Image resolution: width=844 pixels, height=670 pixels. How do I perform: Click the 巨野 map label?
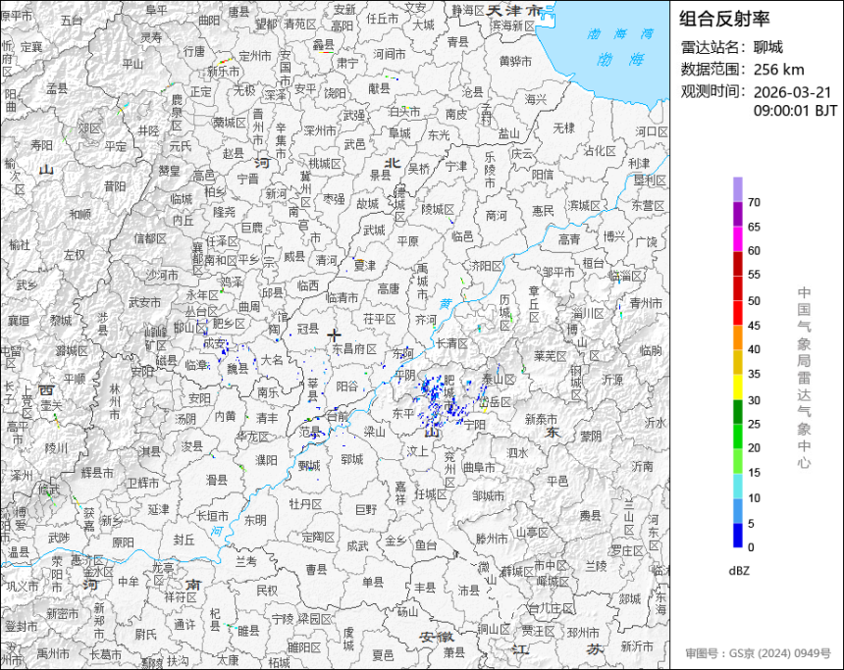click(x=366, y=508)
